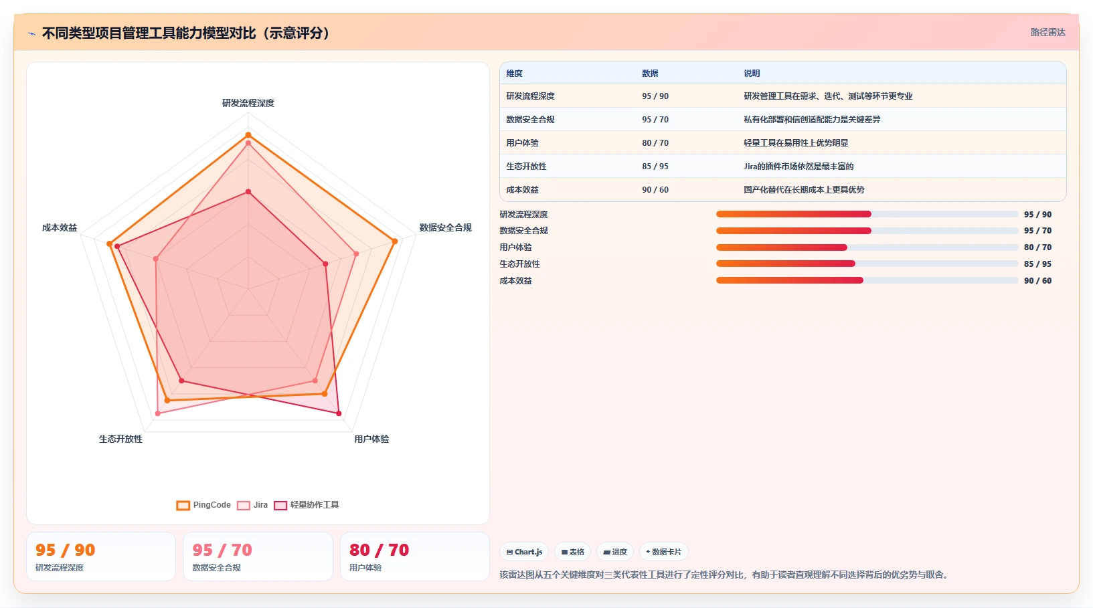The width and height of the screenshot is (1093, 608).
Task: Click the 国产化替代在长期成本上更具优势 description
Action: click(x=804, y=190)
